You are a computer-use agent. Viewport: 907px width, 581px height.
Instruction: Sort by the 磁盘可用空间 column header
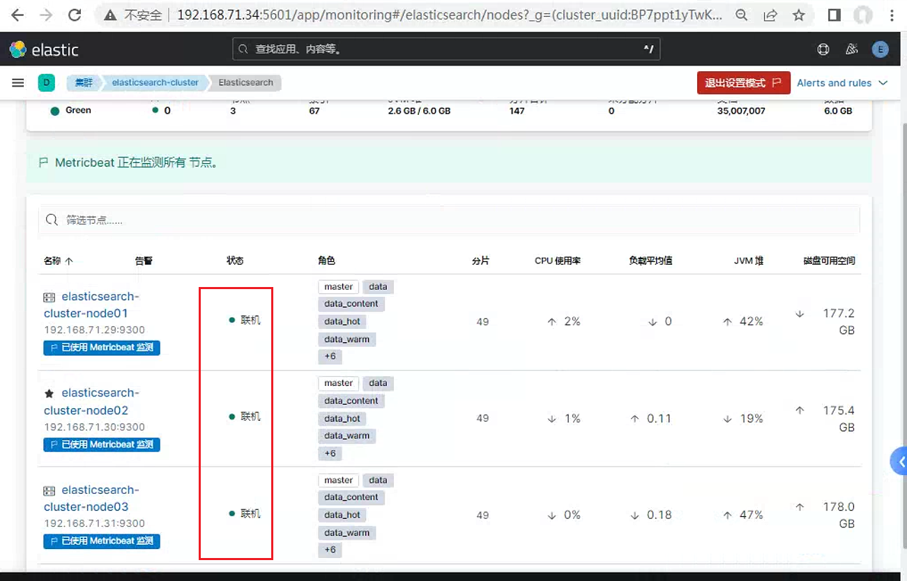point(830,261)
